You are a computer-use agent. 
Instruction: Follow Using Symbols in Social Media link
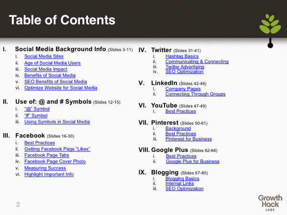coord(57,122)
